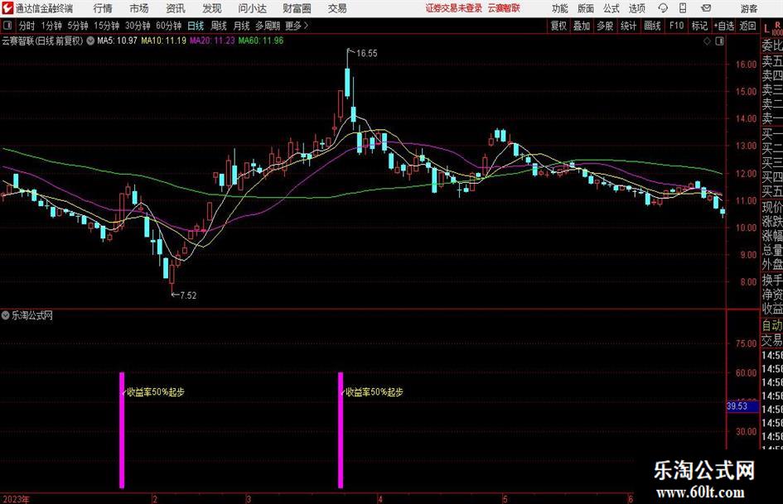Click the 游客 guest account label
783x504 pixels.
tap(748, 8)
